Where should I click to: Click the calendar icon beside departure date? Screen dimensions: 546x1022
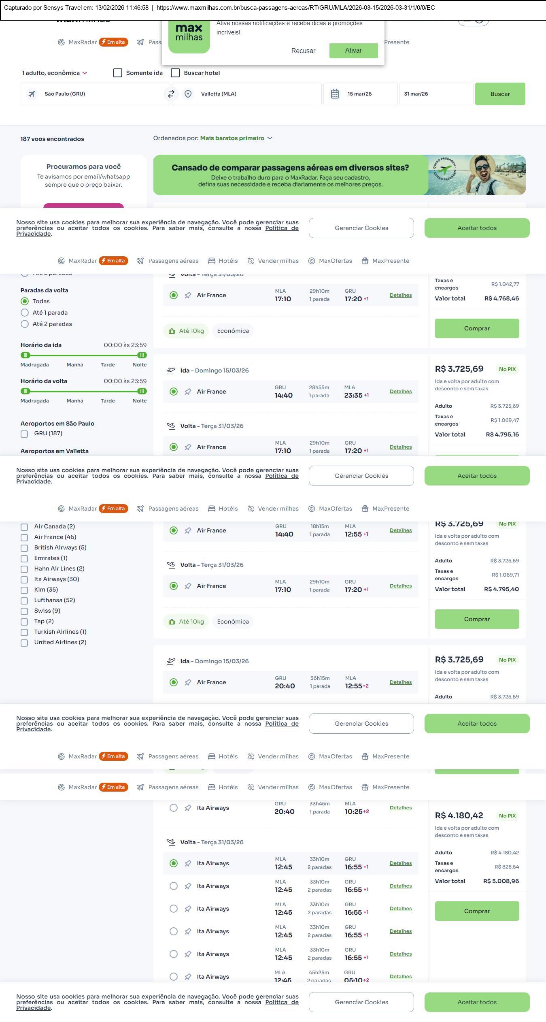pos(335,94)
